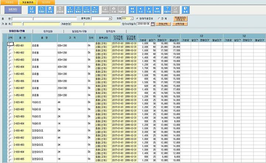Tick the first select checkbox of row 1-050-001
266x163 pixels.
click(x=10, y=44)
